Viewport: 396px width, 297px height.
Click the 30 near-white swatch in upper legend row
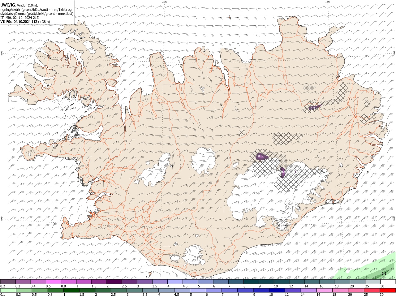(388, 282)
